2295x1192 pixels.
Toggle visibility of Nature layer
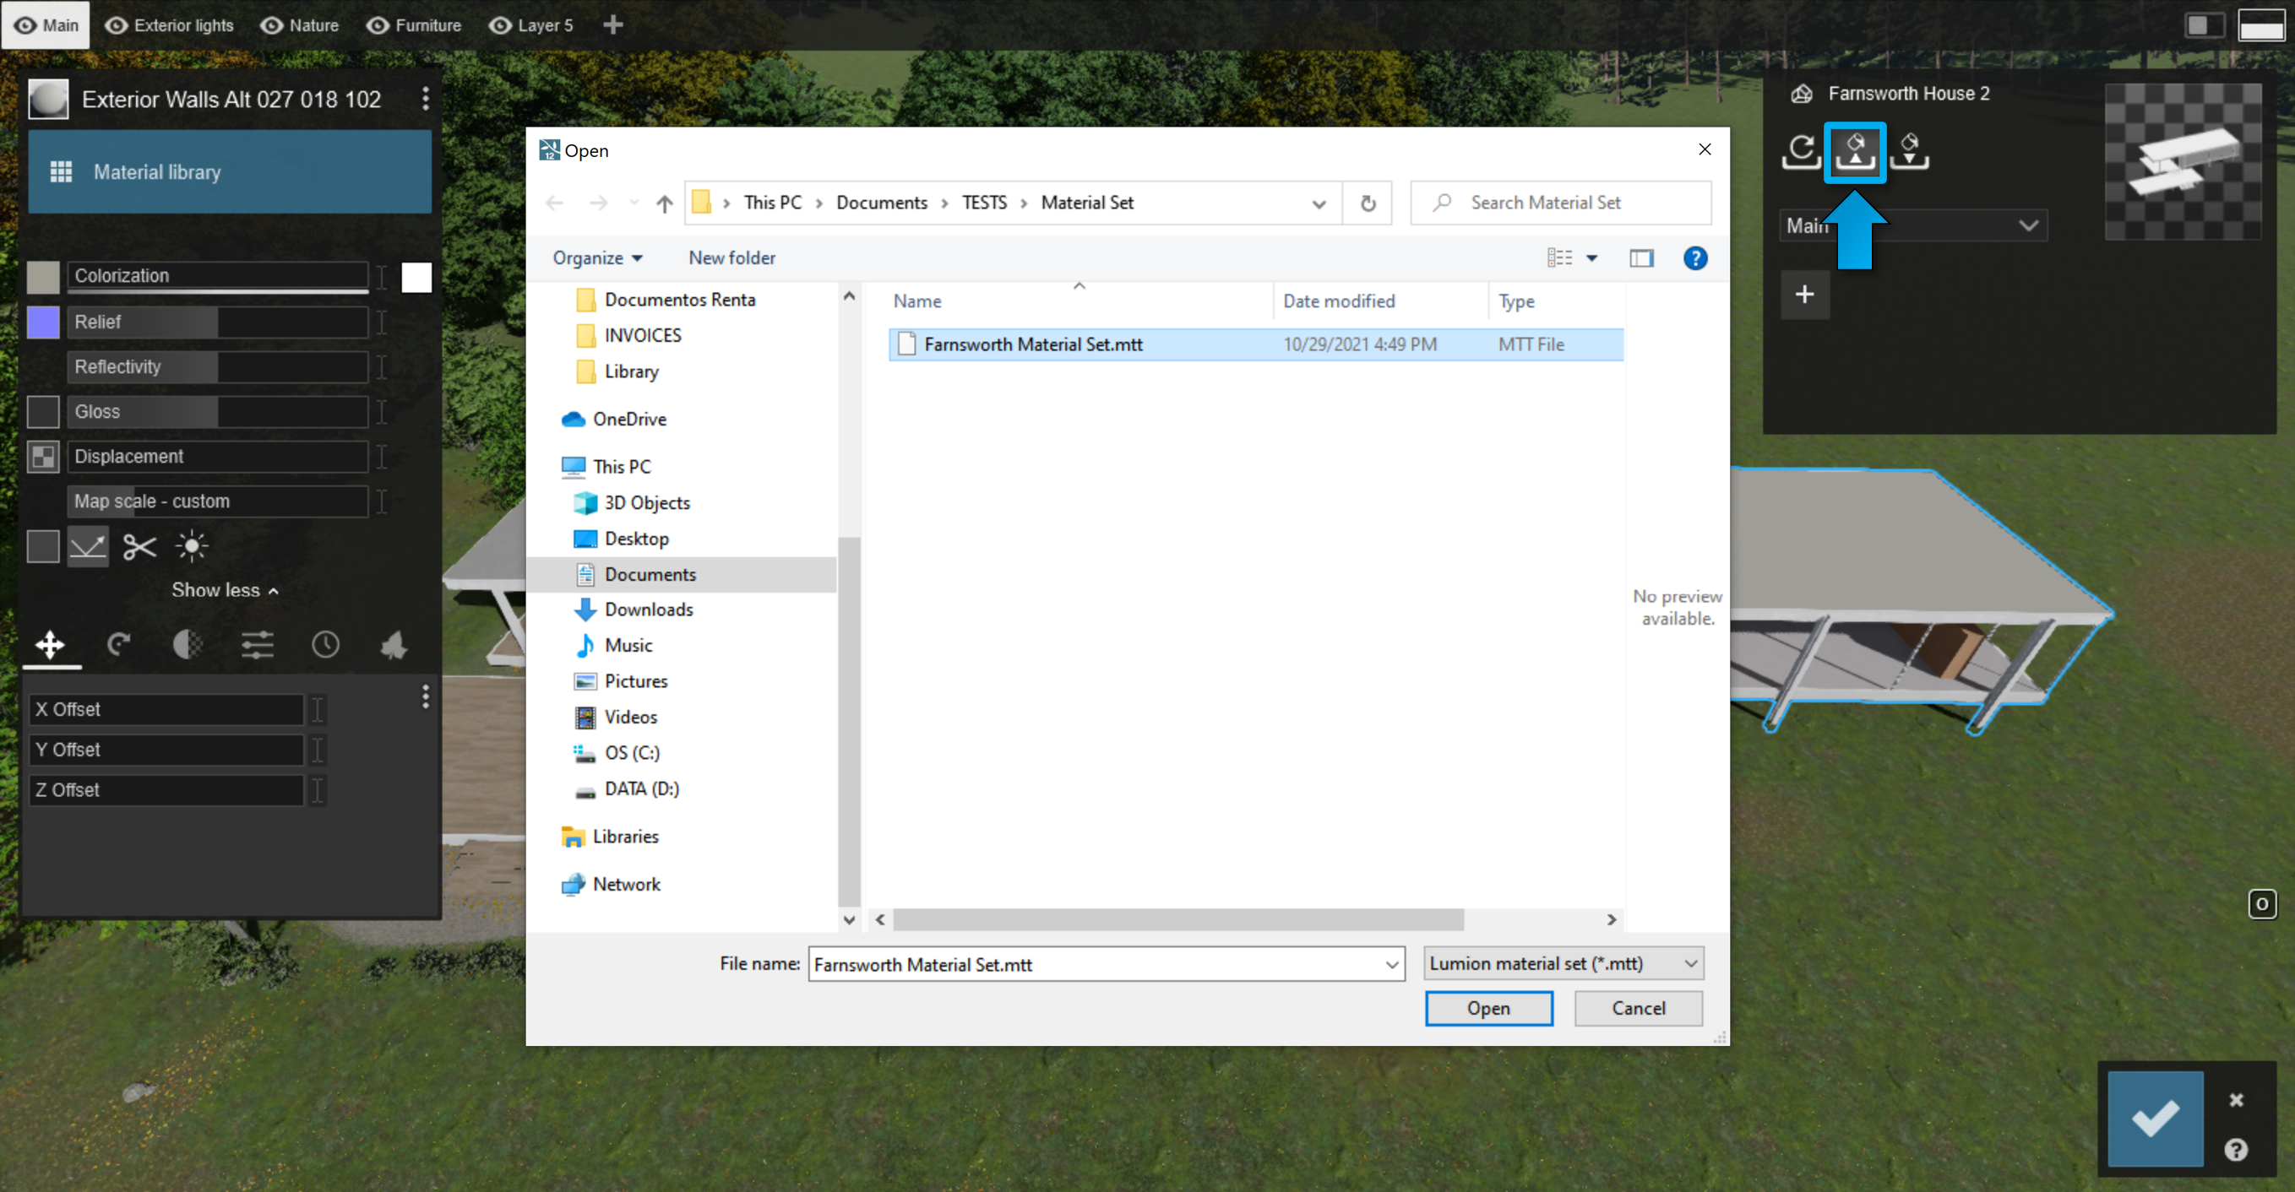(x=272, y=25)
